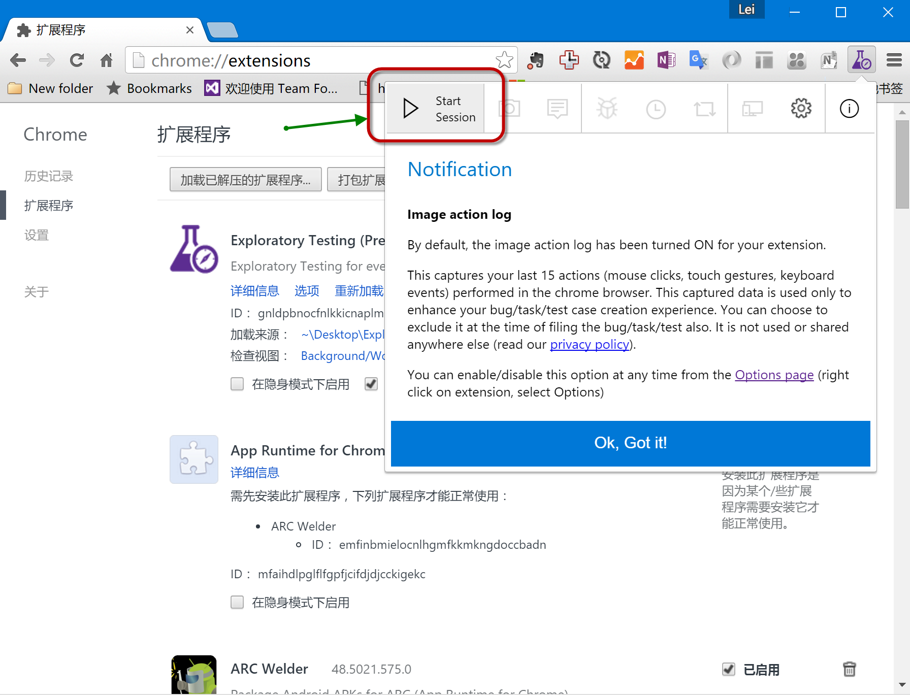This screenshot has height=695, width=910.
Task: Toggle 已启用 checkbox for ARC Welder
Action: coord(729,669)
